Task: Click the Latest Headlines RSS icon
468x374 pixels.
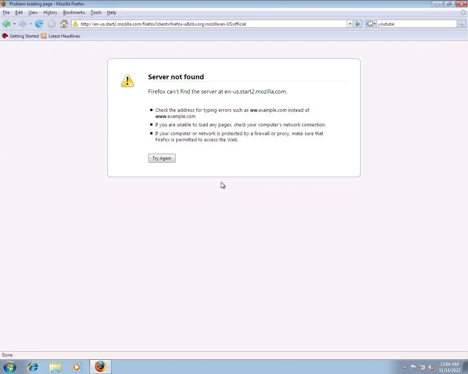Action: click(44, 36)
